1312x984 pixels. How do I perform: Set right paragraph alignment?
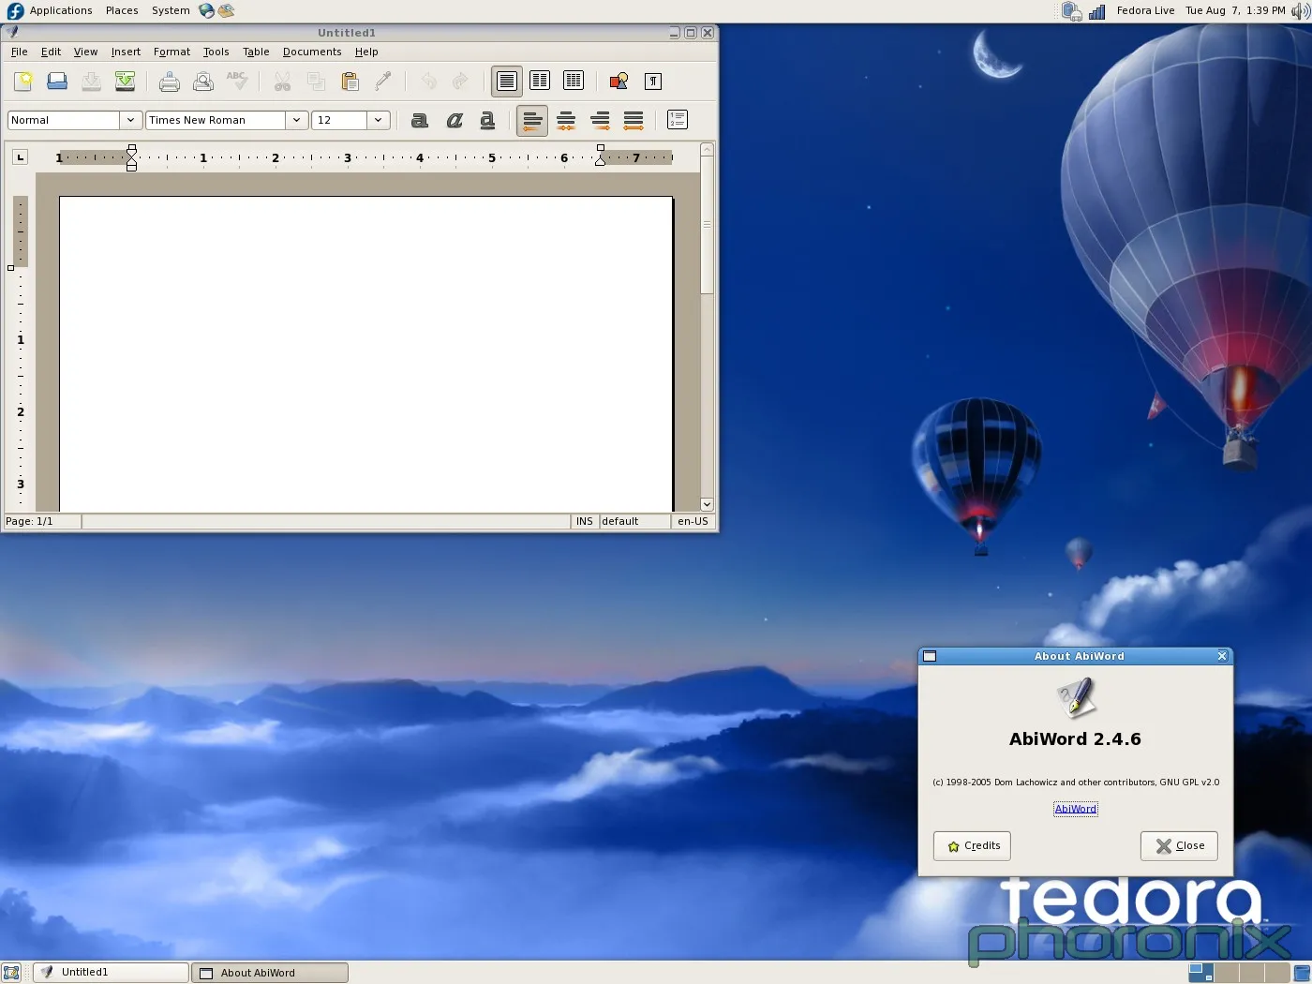point(600,120)
